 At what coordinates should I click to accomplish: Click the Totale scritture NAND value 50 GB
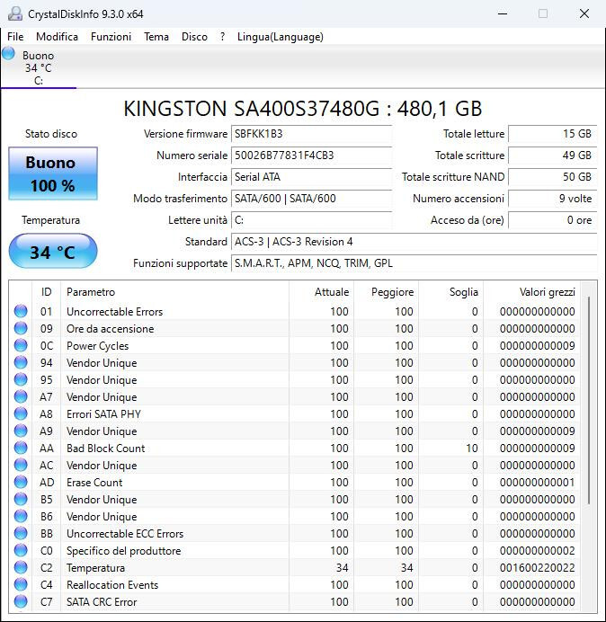[552, 177]
